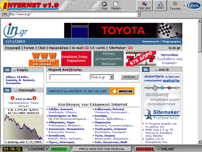
Task: Open the Find.in.gr search engine dropdown
Action: (x=111, y=77)
